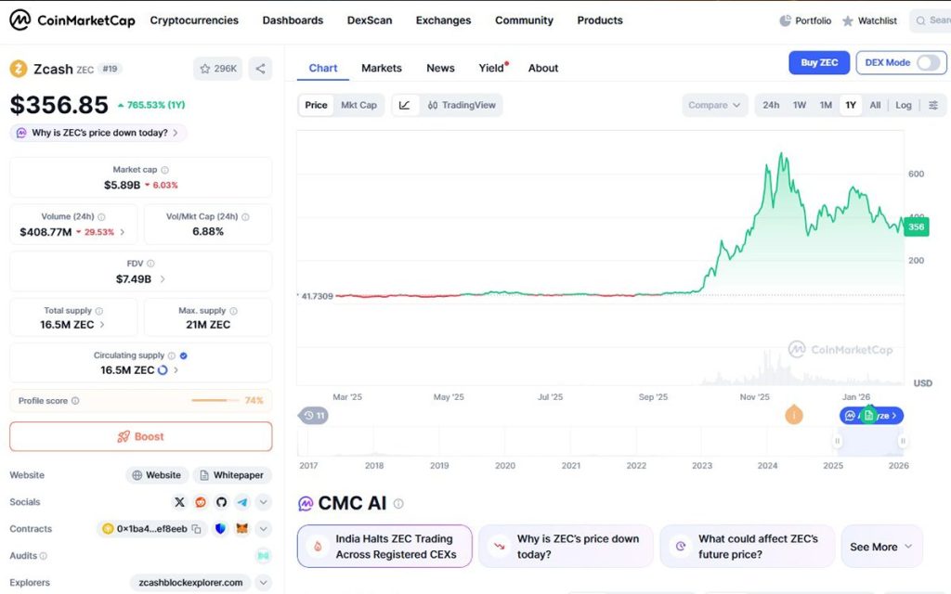Open the Whitepaper link
Viewport: 951px width, 594px height.
click(x=232, y=475)
